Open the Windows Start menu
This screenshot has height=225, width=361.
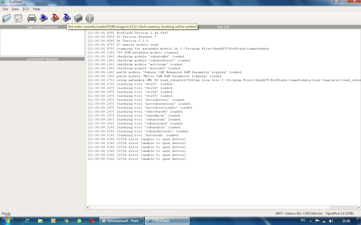click(x=7, y=221)
